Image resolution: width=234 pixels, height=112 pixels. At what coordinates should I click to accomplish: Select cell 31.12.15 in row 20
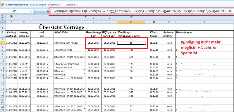(x=154, y=96)
